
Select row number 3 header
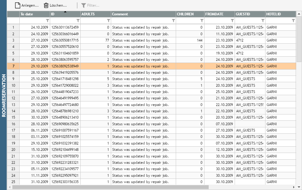click(13, 40)
